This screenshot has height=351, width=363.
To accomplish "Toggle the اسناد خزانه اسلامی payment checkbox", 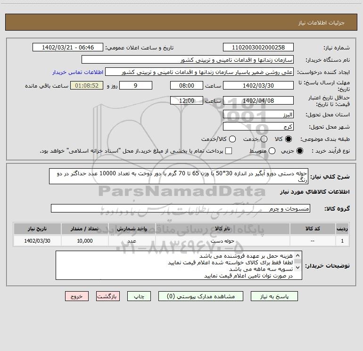I will click(229, 151).
